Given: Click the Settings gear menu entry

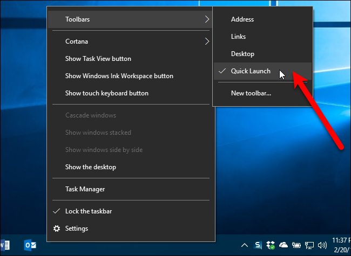Looking at the screenshot, I should click(76, 229).
